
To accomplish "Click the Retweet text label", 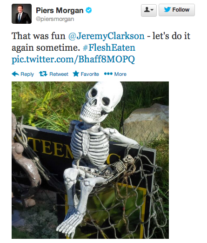I will coord(59,74).
